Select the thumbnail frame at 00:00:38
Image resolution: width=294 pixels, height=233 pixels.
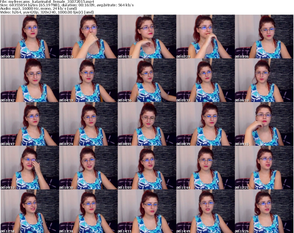pyautogui.click(x=30, y=36)
